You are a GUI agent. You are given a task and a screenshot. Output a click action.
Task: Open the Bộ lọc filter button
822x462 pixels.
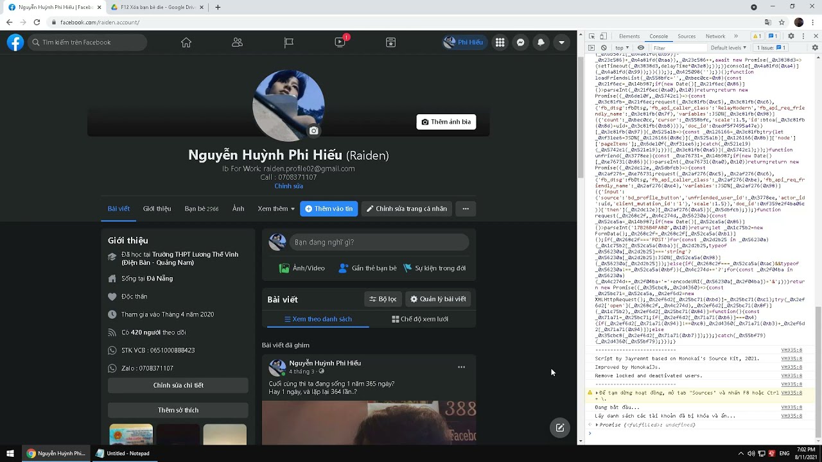click(383, 299)
